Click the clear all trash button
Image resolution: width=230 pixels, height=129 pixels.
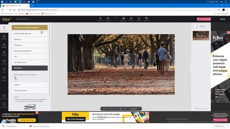click(201, 109)
